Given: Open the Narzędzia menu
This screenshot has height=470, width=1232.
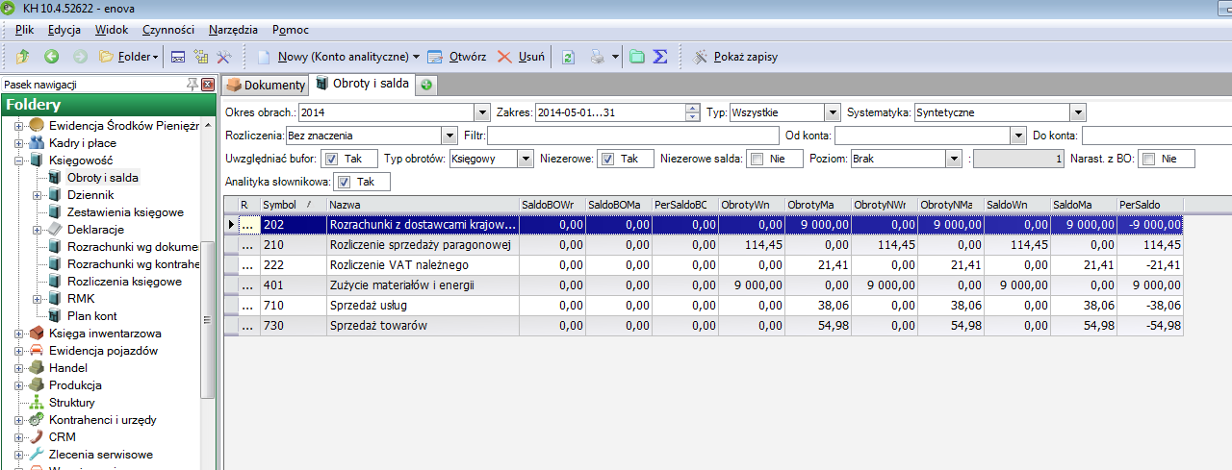Looking at the screenshot, I should point(235,30).
